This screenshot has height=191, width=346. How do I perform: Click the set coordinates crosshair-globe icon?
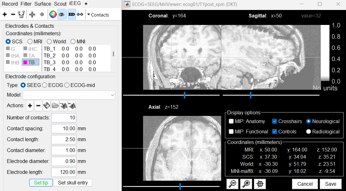[260, 184]
